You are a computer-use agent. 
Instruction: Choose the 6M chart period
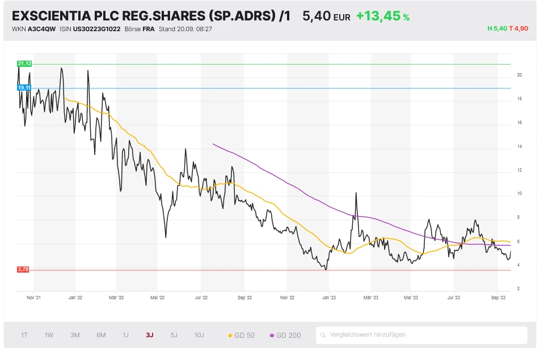(101, 335)
